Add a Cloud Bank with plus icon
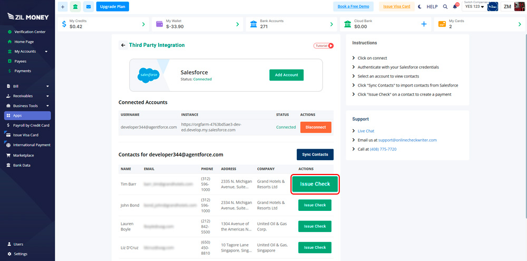 424,24
